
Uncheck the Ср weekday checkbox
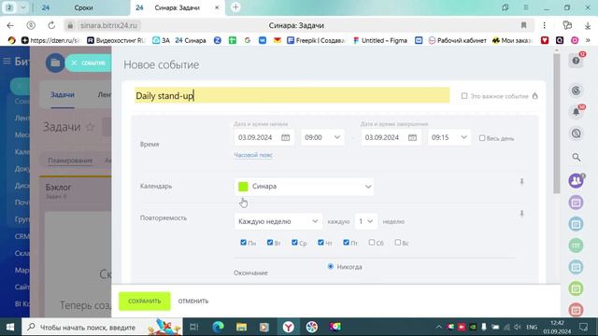pos(294,243)
